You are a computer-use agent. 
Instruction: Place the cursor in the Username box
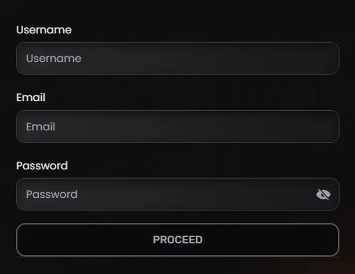[x=177, y=58]
